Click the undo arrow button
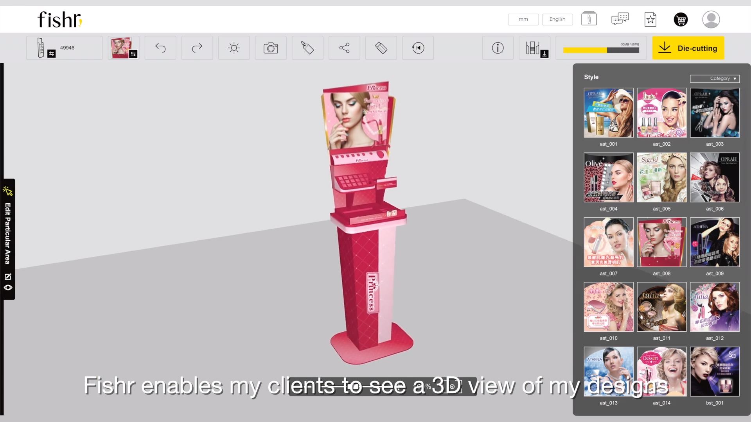This screenshot has width=751, height=422. 160,48
